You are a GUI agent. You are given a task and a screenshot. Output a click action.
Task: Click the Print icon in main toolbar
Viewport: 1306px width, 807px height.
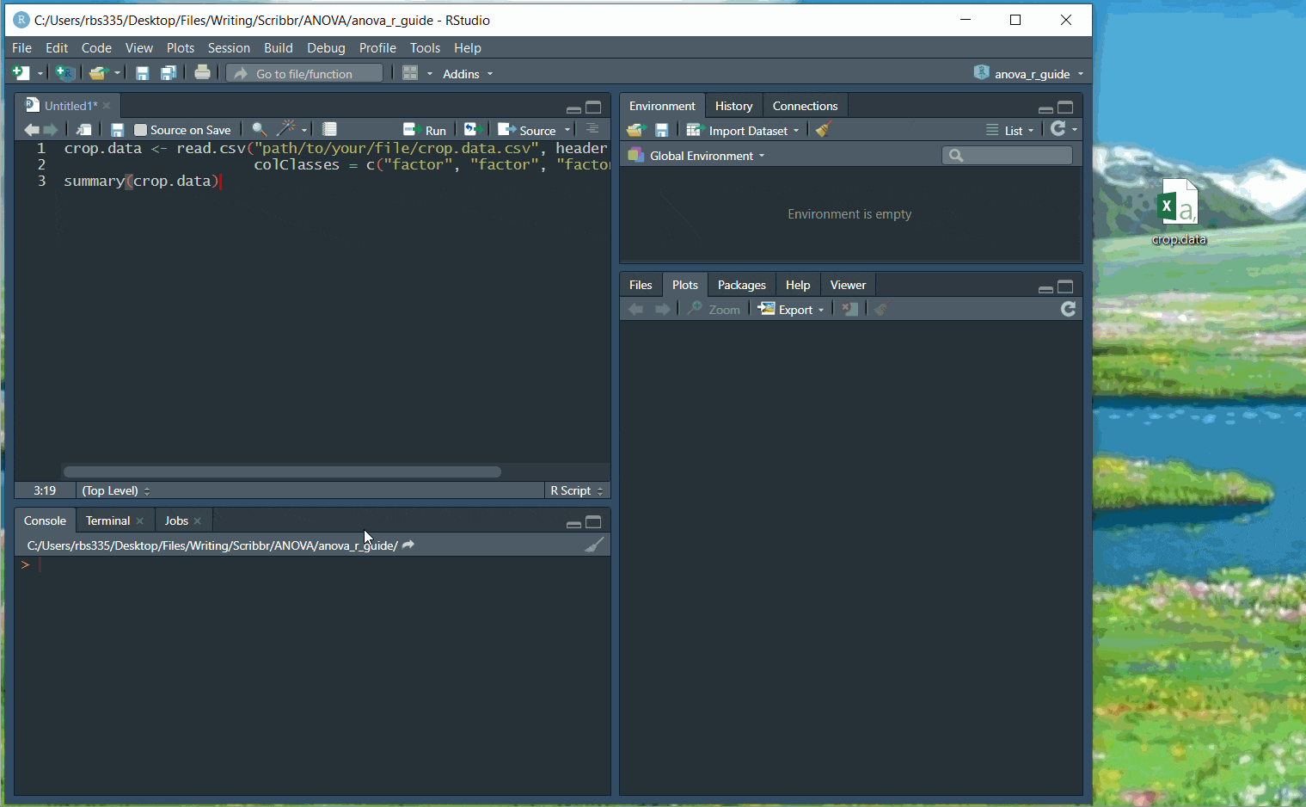[x=202, y=73]
